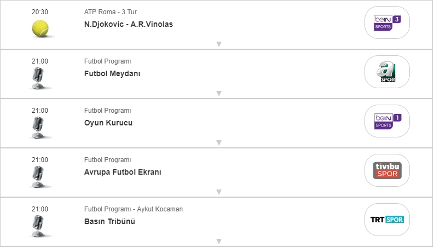434x247 pixels.
Task: Expand the N.Djokovic - A.R.Vinolas row arrow
Action: coord(218,44)
